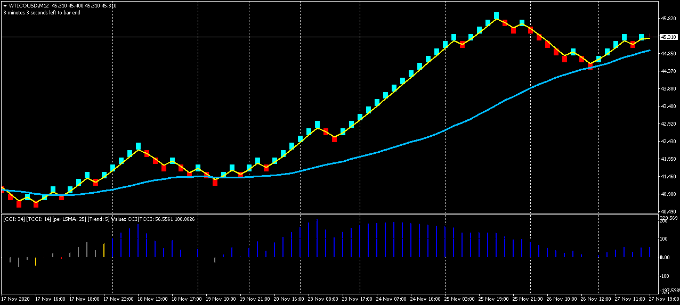Click the grey CCI bar near 19 Nov 10:00
680x305 pixels.
point(215,260)
